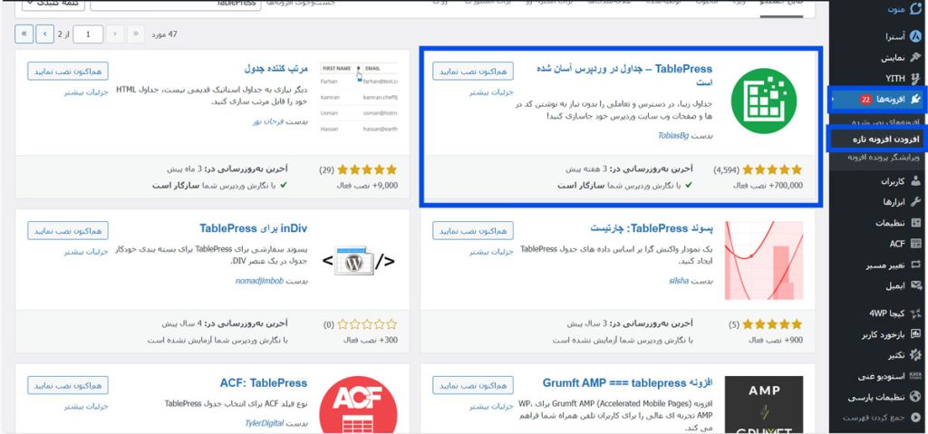Click استودیو غنی Kaya Studio icon
The width and height of the screenshot is (928, 434).
tap(915, 377)
